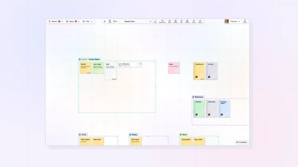The image size is (298, 167).
Task: Select the Write outline note
Action: click(85, 142)
